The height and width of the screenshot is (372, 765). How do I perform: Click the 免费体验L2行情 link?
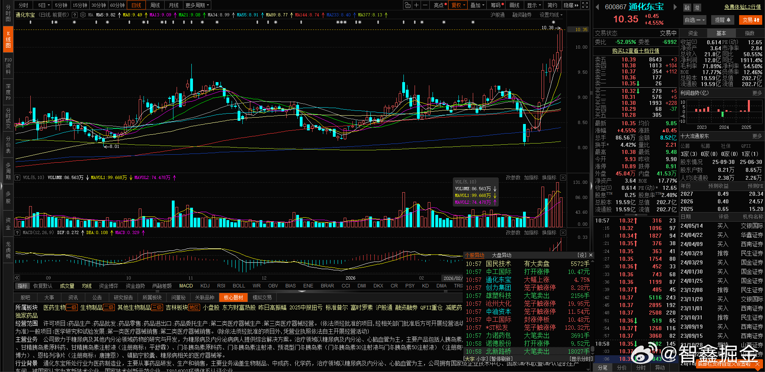[x=742, y=7]
